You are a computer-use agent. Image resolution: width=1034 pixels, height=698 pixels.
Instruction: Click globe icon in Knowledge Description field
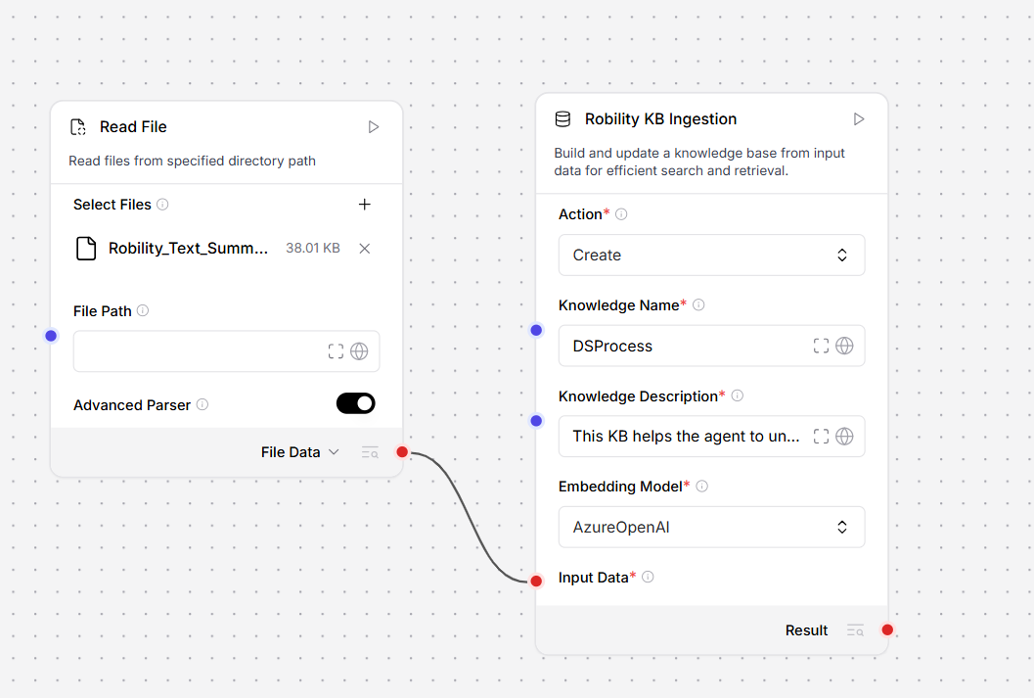click(x=844, y=437)
